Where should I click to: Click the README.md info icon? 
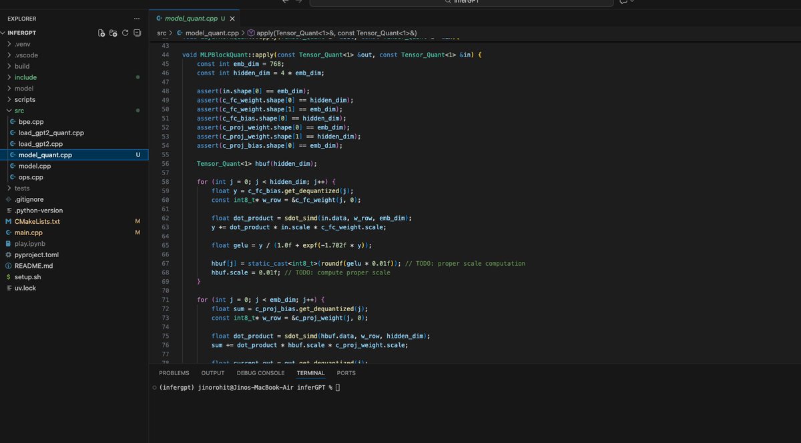(x=8, y=266)
